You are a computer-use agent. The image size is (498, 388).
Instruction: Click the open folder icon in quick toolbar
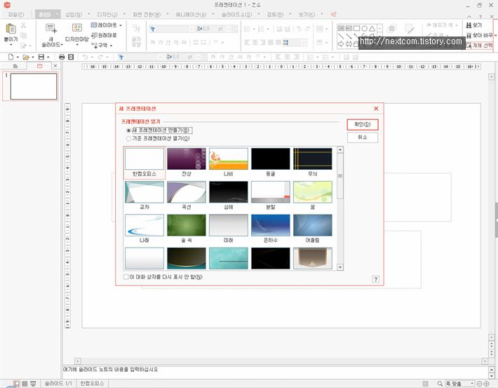tap(26, 57)
